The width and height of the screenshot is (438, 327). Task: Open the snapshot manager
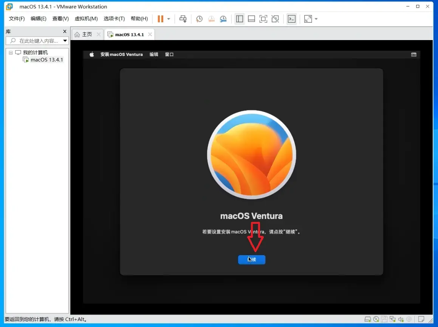tap(223, 19)
